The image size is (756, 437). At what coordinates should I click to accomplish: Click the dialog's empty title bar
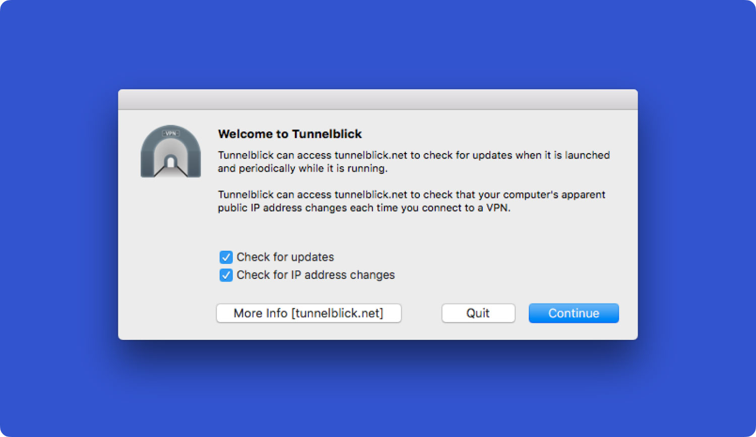point(378,99)
